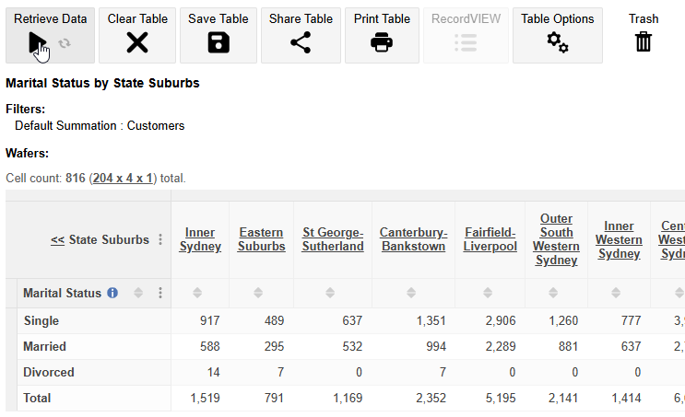The height and width of the screenshot is (417, 685).
Task: Save the table with the floppy disk icon
Action: click(x=218, y=41)
